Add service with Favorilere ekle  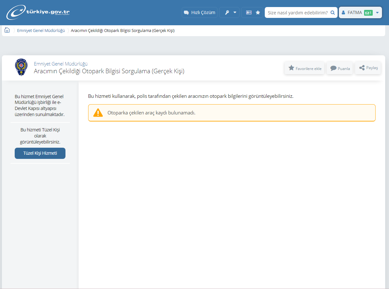pyautogui.click(x=305, y=68)
